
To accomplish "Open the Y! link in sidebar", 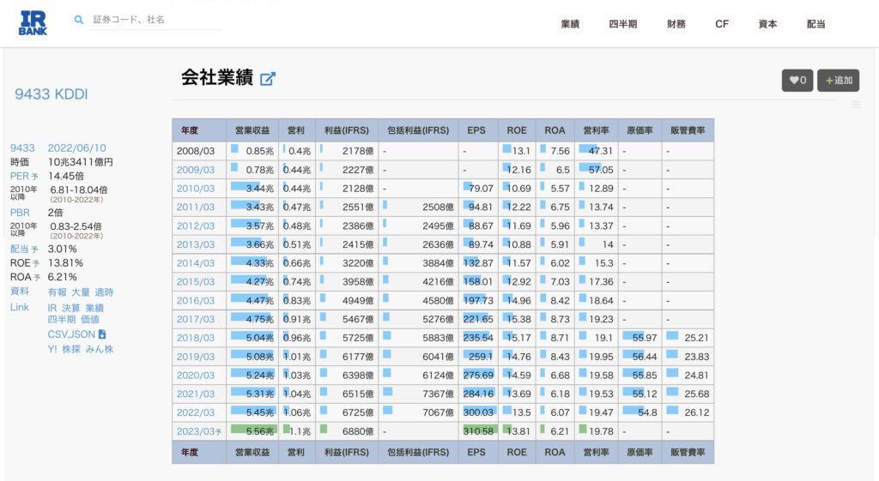I will pos(52,350).
